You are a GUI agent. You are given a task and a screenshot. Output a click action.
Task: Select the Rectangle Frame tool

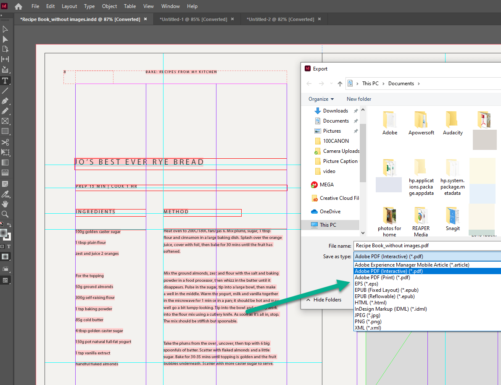5,122
